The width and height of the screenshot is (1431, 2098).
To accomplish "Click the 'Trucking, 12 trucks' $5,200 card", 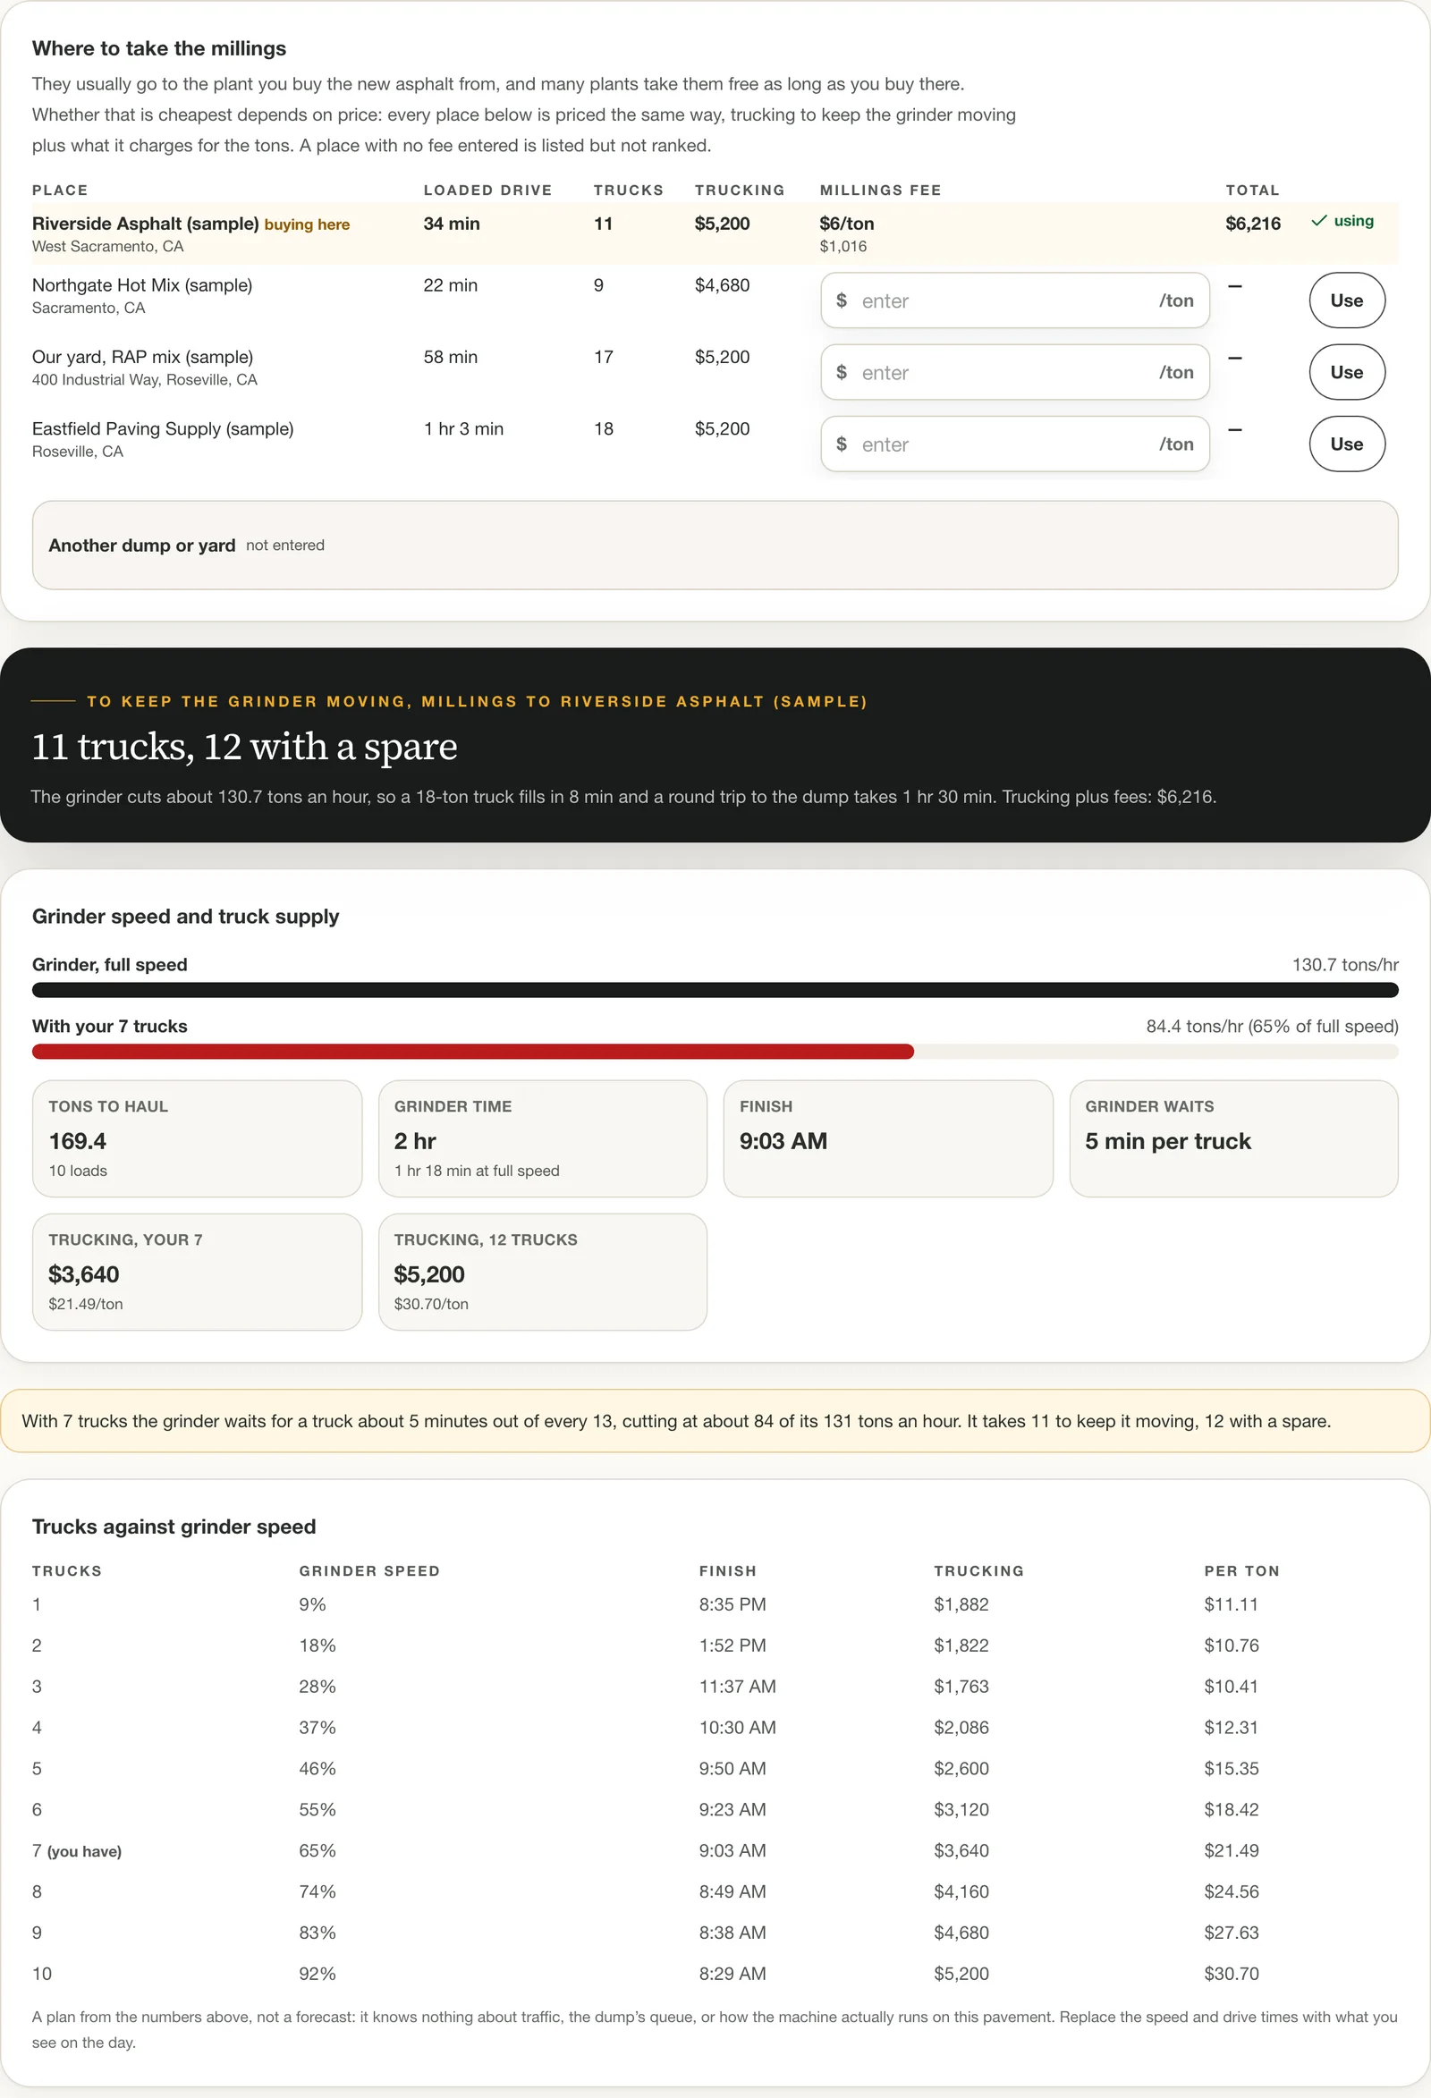I will tap(543, 1272).
